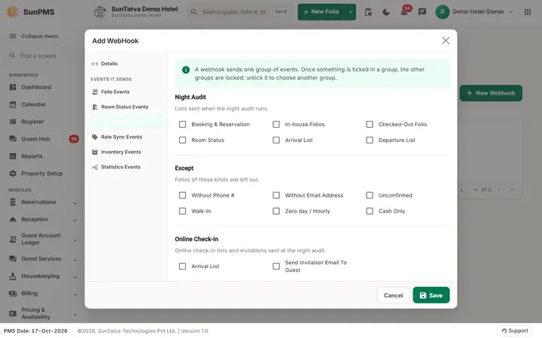542x338 pixels.
Task: Click the Reservations module icon
Action: tap(13, 202)
